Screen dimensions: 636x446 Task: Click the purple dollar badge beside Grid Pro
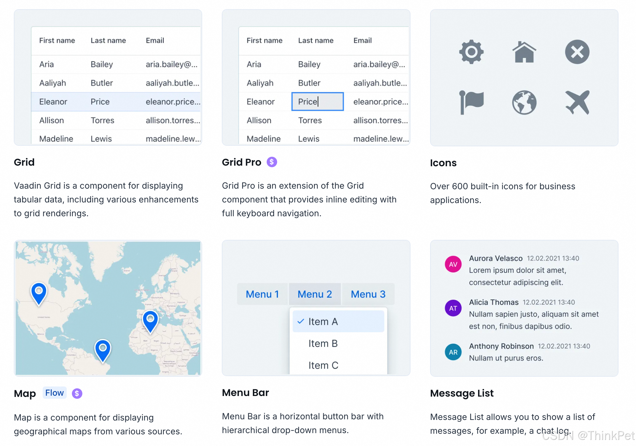[x=272, y=162]
